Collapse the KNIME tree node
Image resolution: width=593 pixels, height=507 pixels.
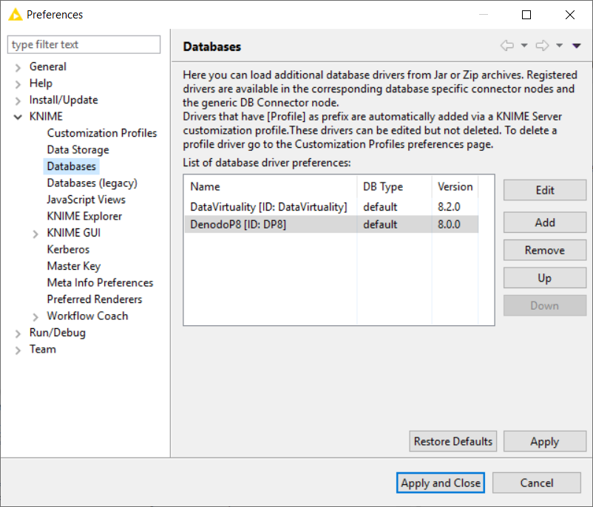[18, 118]
